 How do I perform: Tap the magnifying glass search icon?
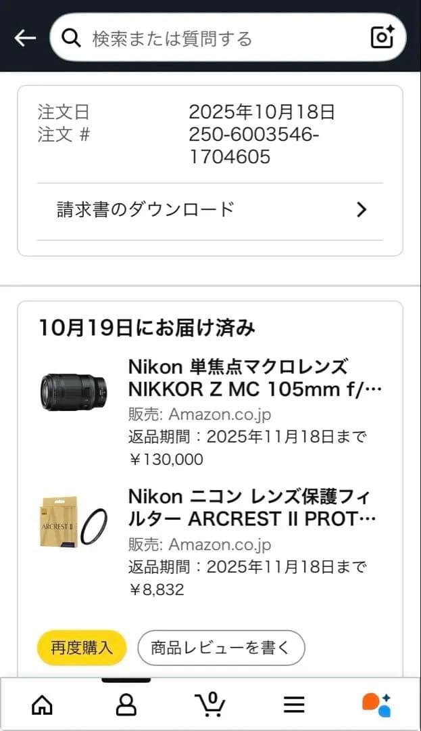(71, 37)
